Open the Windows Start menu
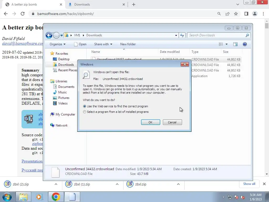 tap(7, 197)
